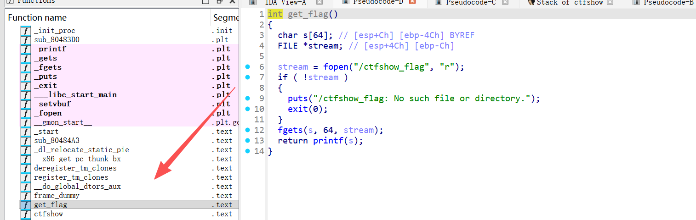
Task: Click the .init segment cell of _init_proc
Action: (x=222, y=31)
